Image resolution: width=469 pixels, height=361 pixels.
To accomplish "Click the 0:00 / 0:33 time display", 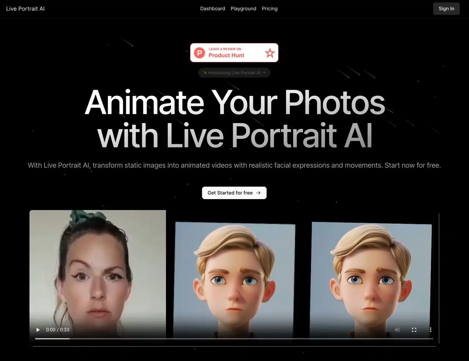I will coord(58,330).
